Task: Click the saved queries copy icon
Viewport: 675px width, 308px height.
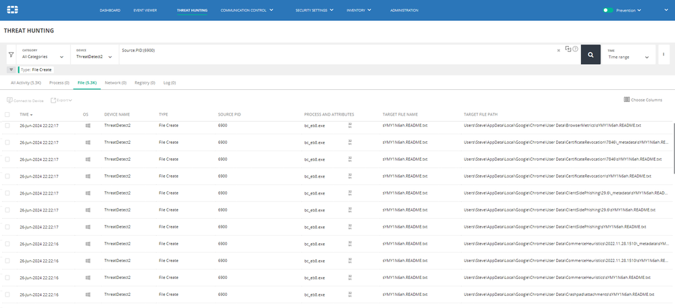Action: click(x=568, y=49)
